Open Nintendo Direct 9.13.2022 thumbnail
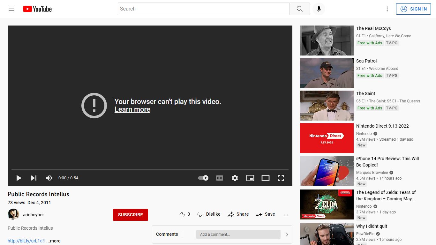This screenshot has height=245, width=436. [x=327, y=138]
